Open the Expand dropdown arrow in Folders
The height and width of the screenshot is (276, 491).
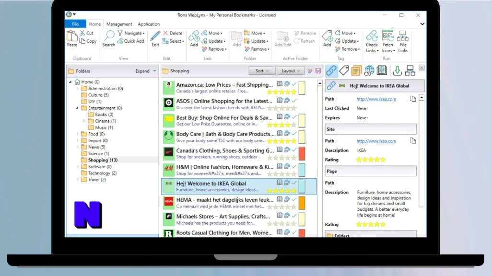155,71
